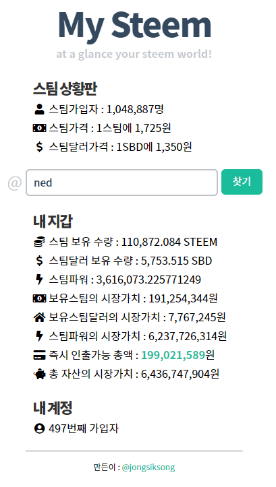Click the 내 계정 heading

(53, 408)
